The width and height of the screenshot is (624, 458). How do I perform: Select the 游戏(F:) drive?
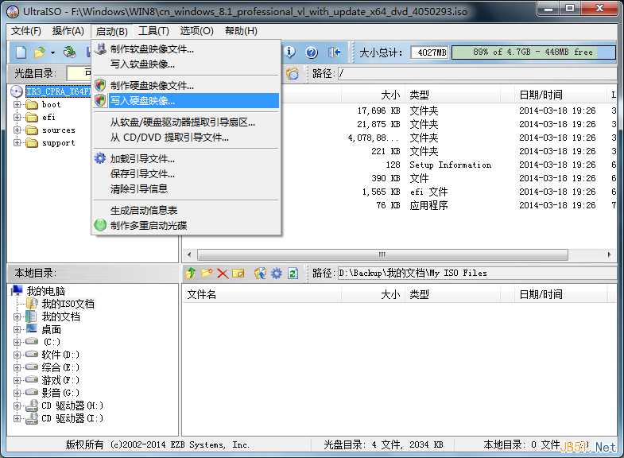tap(60, 380)
